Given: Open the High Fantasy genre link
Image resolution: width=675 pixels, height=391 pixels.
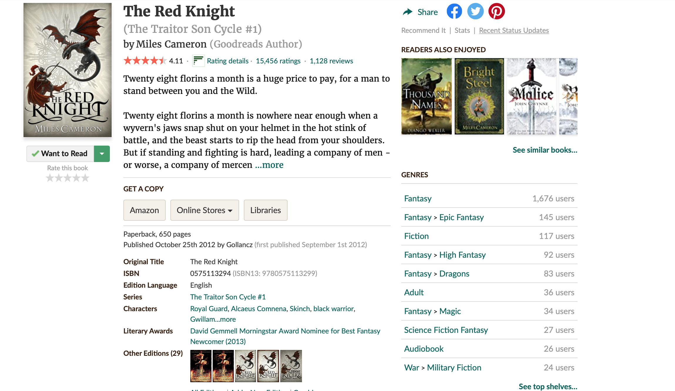Looking at the screenshot, I should (x=462, y=255).
